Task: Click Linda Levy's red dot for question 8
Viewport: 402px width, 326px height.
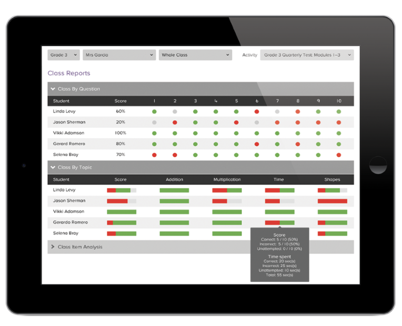Action: click(298, 111)
